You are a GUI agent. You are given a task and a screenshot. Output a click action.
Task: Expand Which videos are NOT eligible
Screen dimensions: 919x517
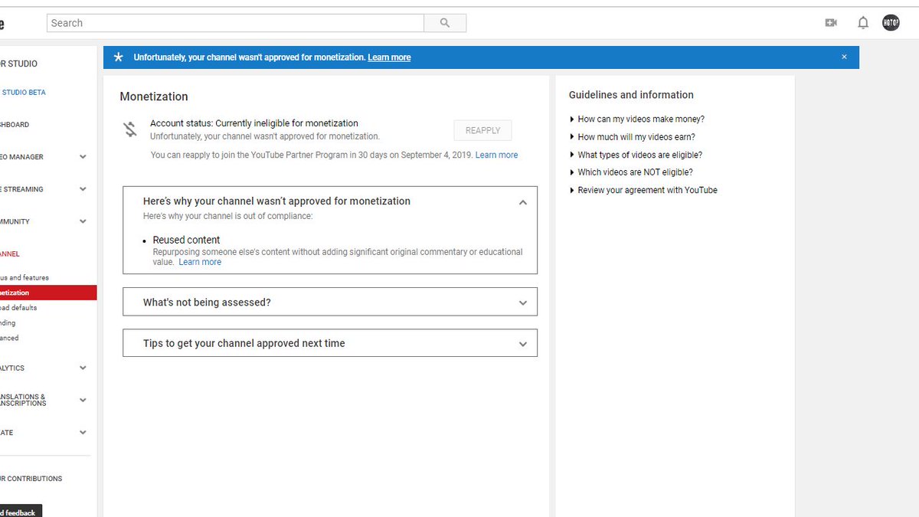pos(630,172)
